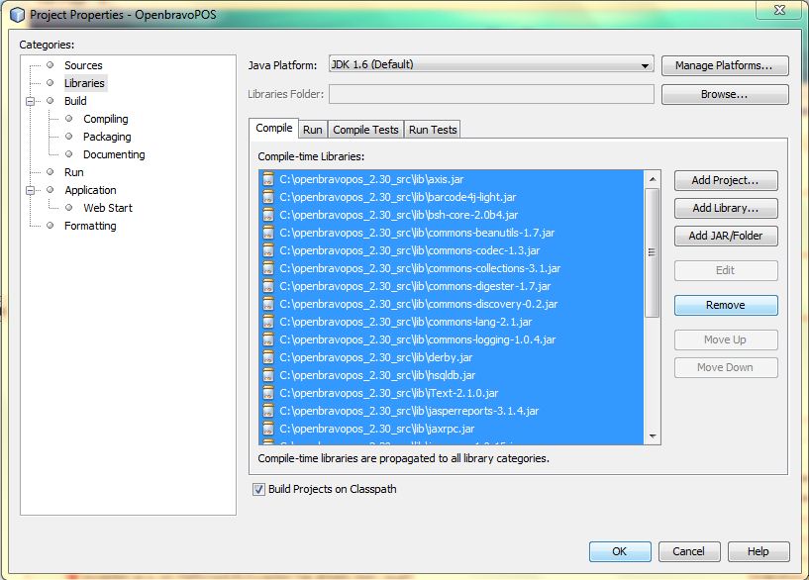Select the jaxrpc.jar library entry

pos(452,429)
